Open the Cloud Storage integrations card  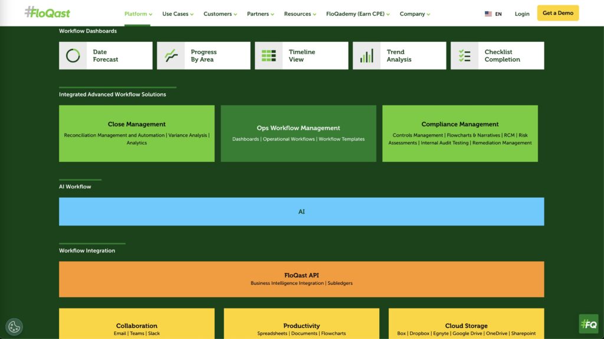(467, 324)
